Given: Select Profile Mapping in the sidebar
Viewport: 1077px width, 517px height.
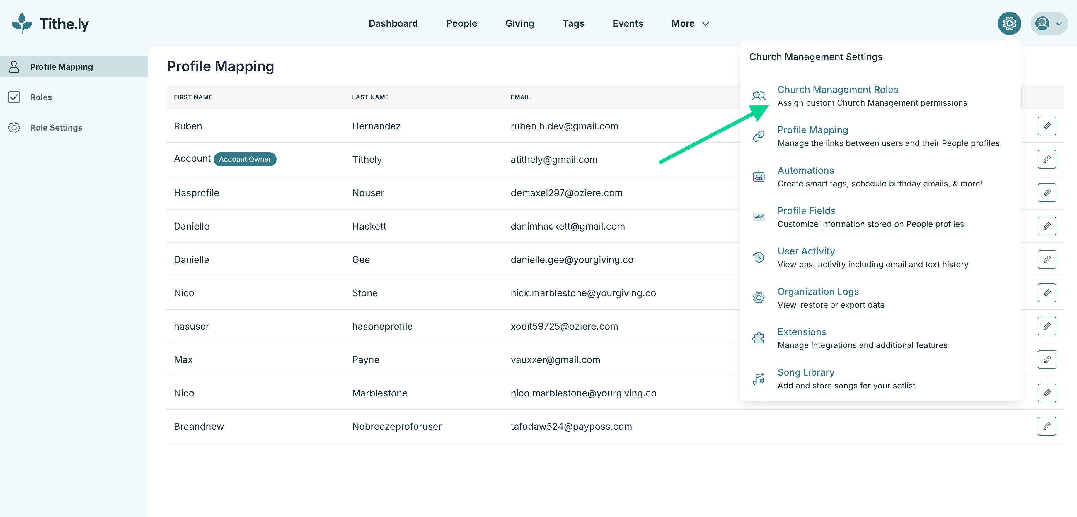Looking at the screenshot, I should [x=74, y=67].
